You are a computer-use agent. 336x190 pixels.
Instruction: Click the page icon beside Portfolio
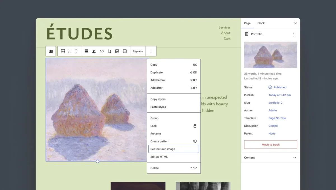click(x=247, y=34)
